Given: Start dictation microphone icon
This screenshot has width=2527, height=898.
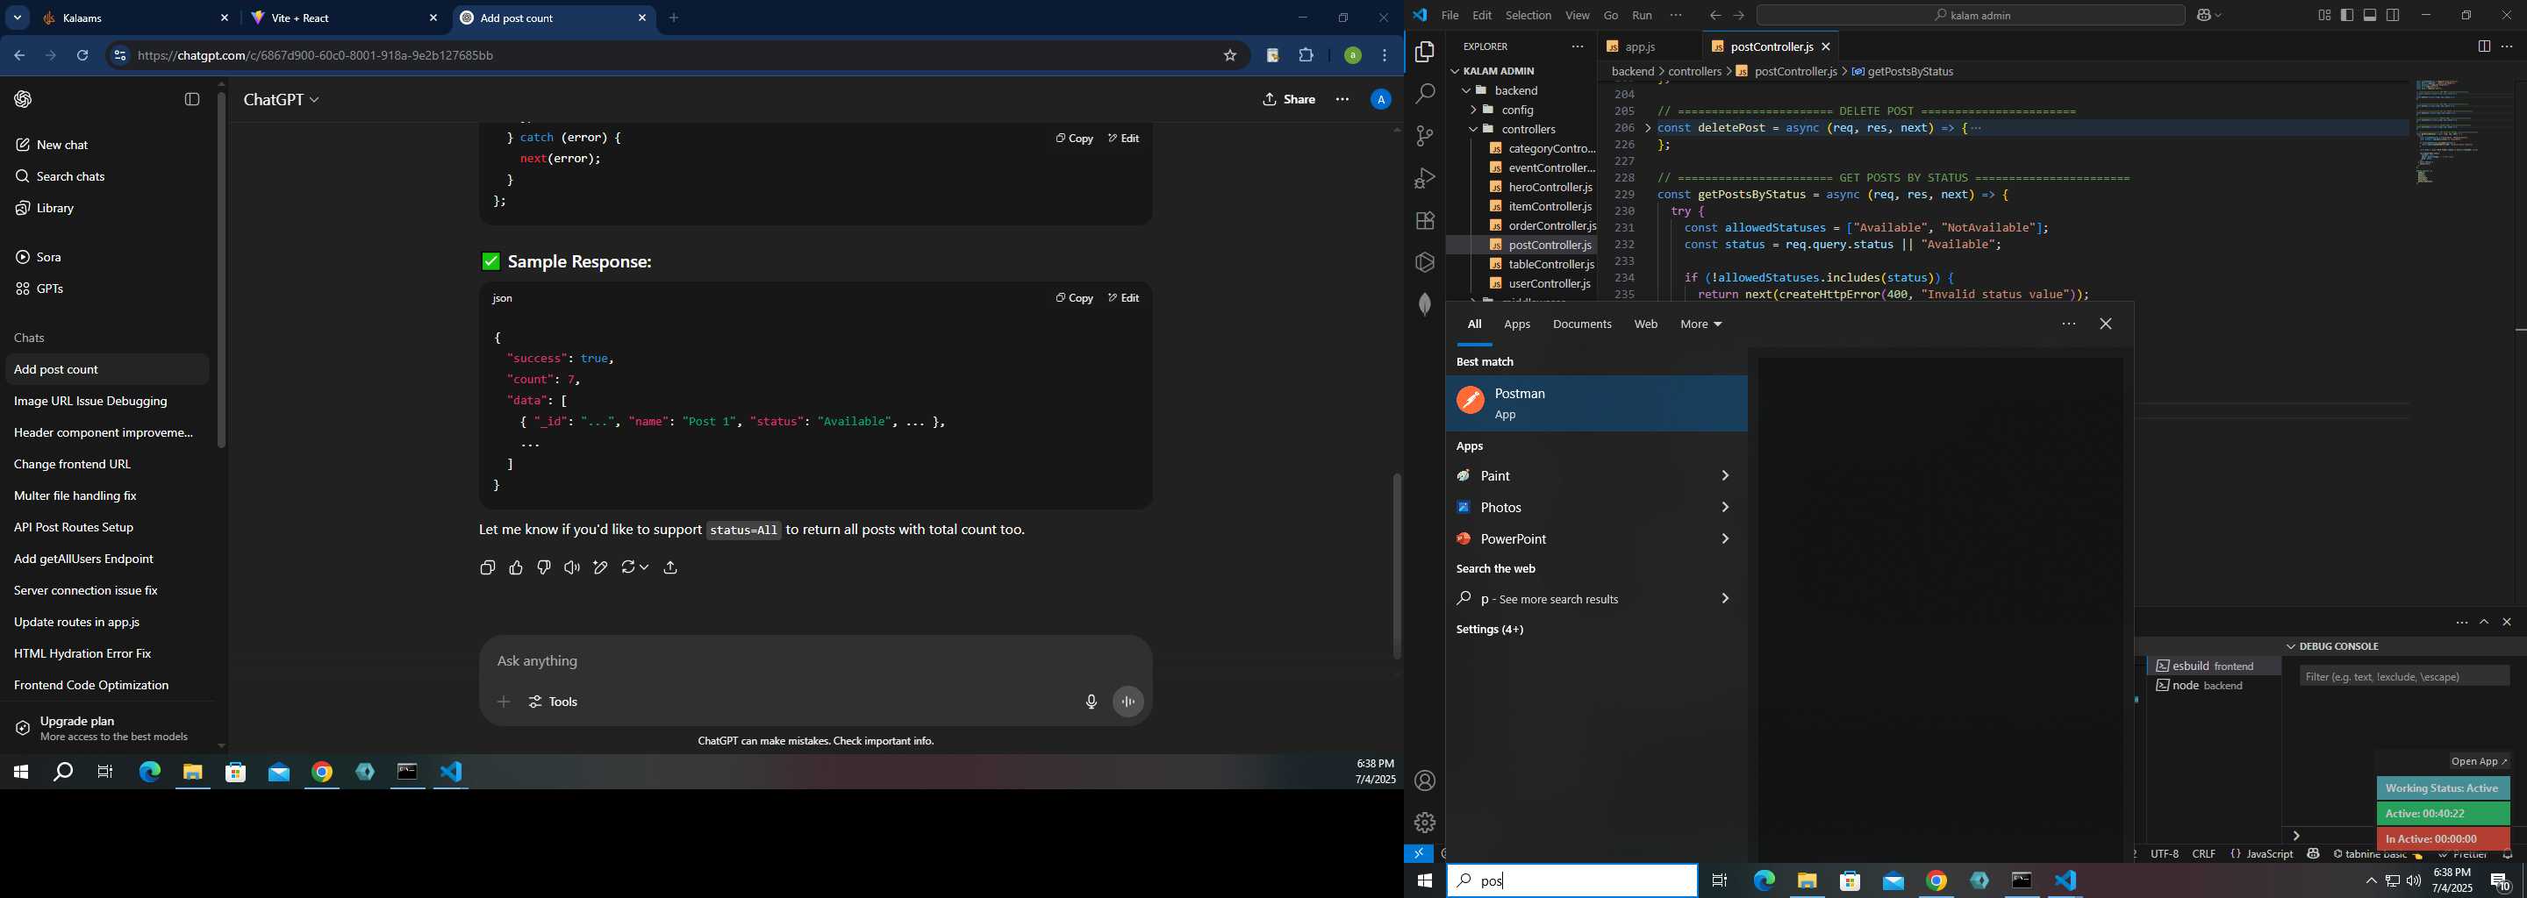Looking at the screenshot, I should [1091, 702].
